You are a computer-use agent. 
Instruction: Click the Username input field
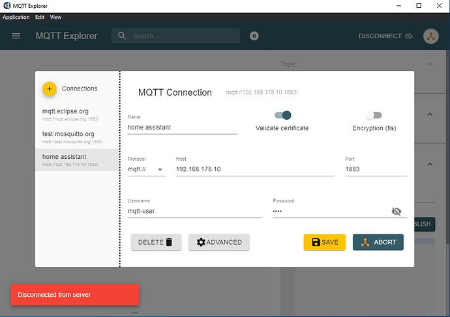click(x=194, y=212)
